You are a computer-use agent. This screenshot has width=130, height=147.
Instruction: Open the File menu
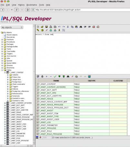pos(2,5)
